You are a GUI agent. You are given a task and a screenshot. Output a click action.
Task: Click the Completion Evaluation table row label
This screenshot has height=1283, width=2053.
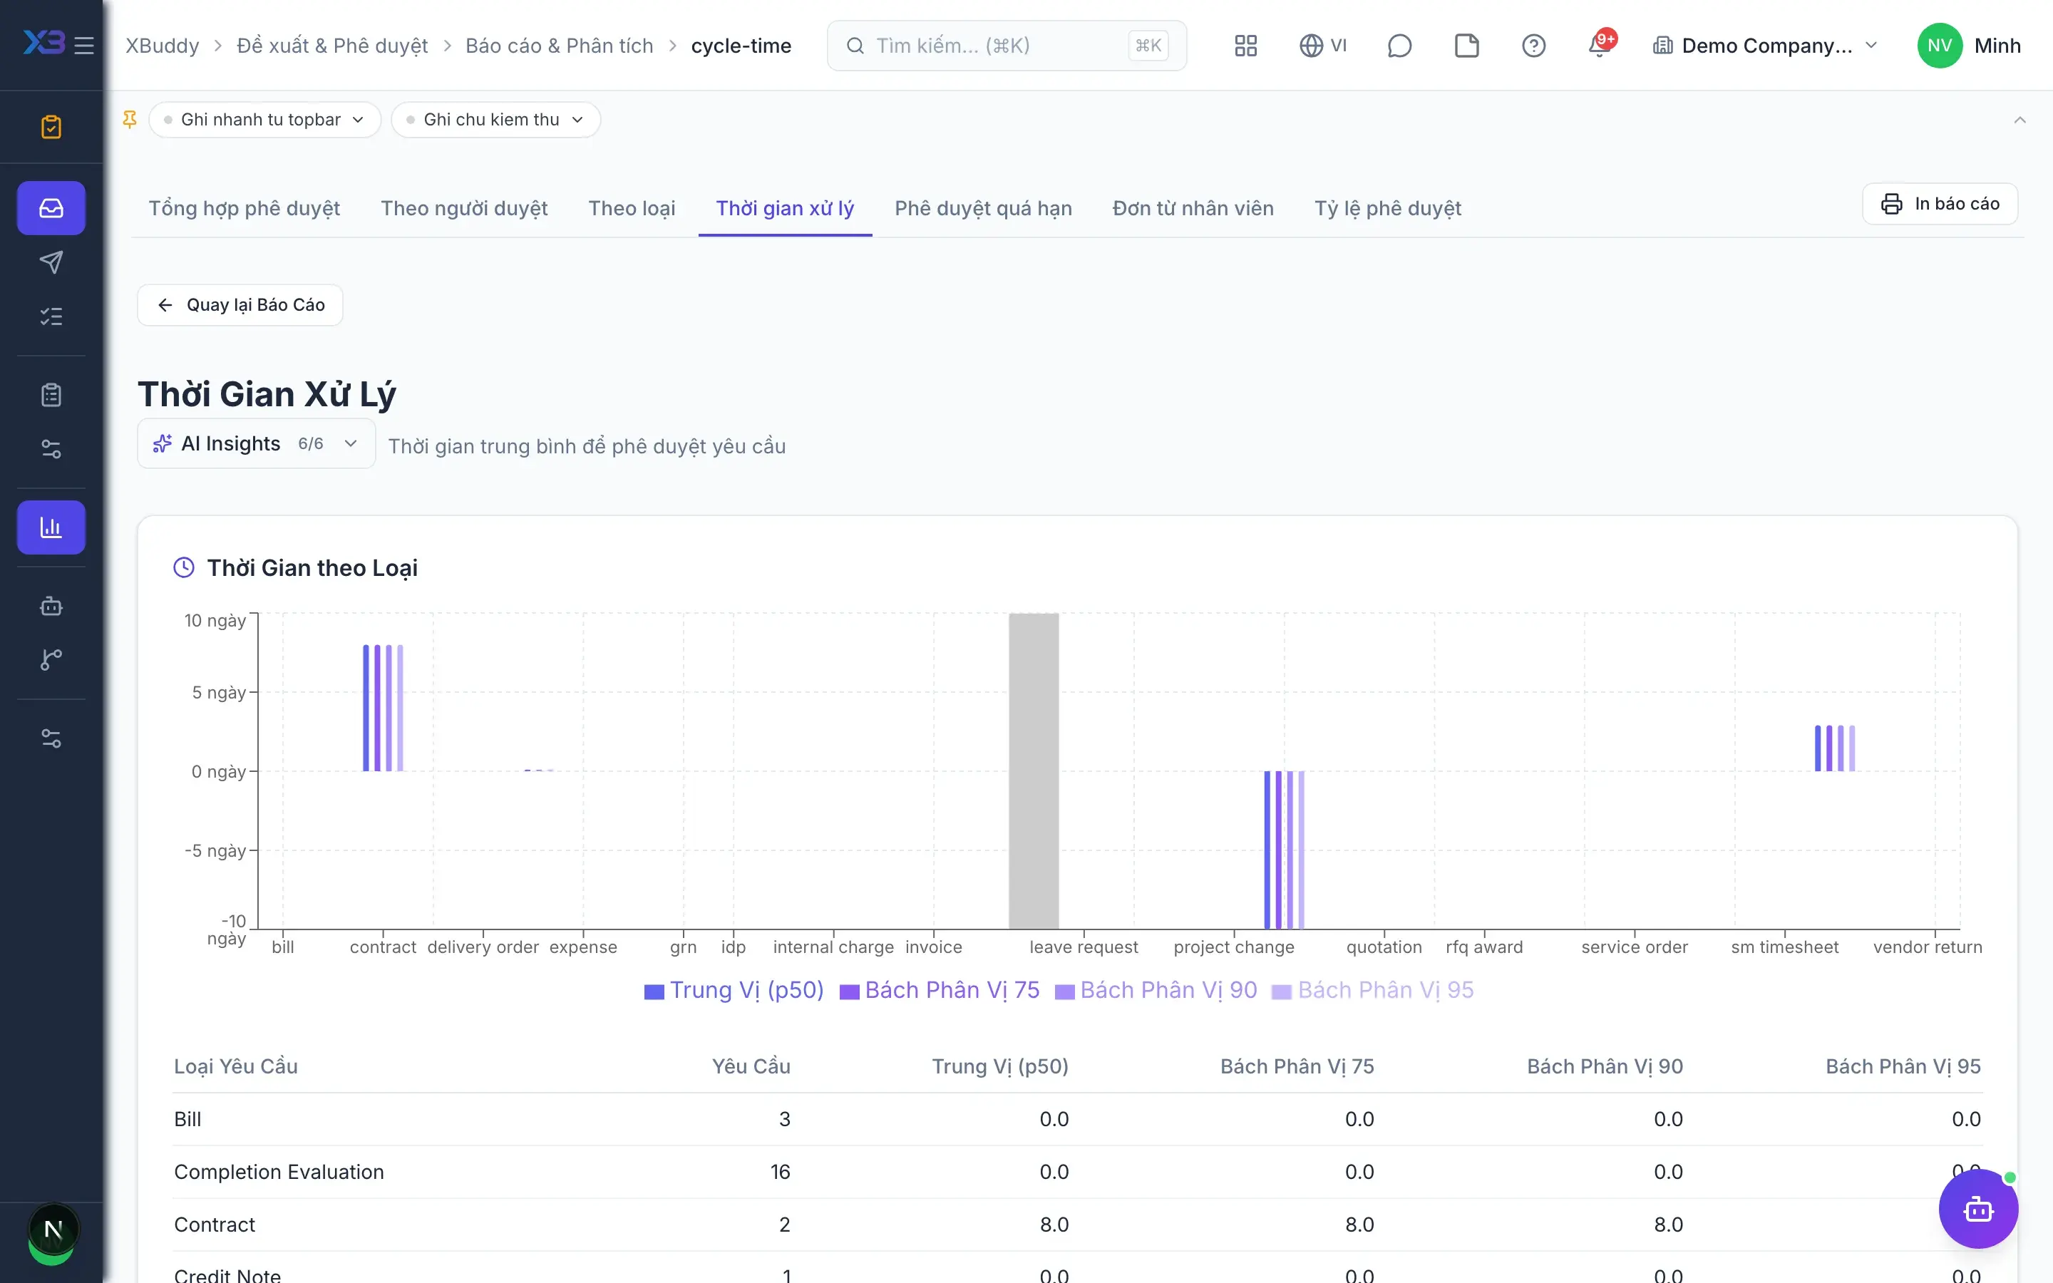click(278, 1172)
